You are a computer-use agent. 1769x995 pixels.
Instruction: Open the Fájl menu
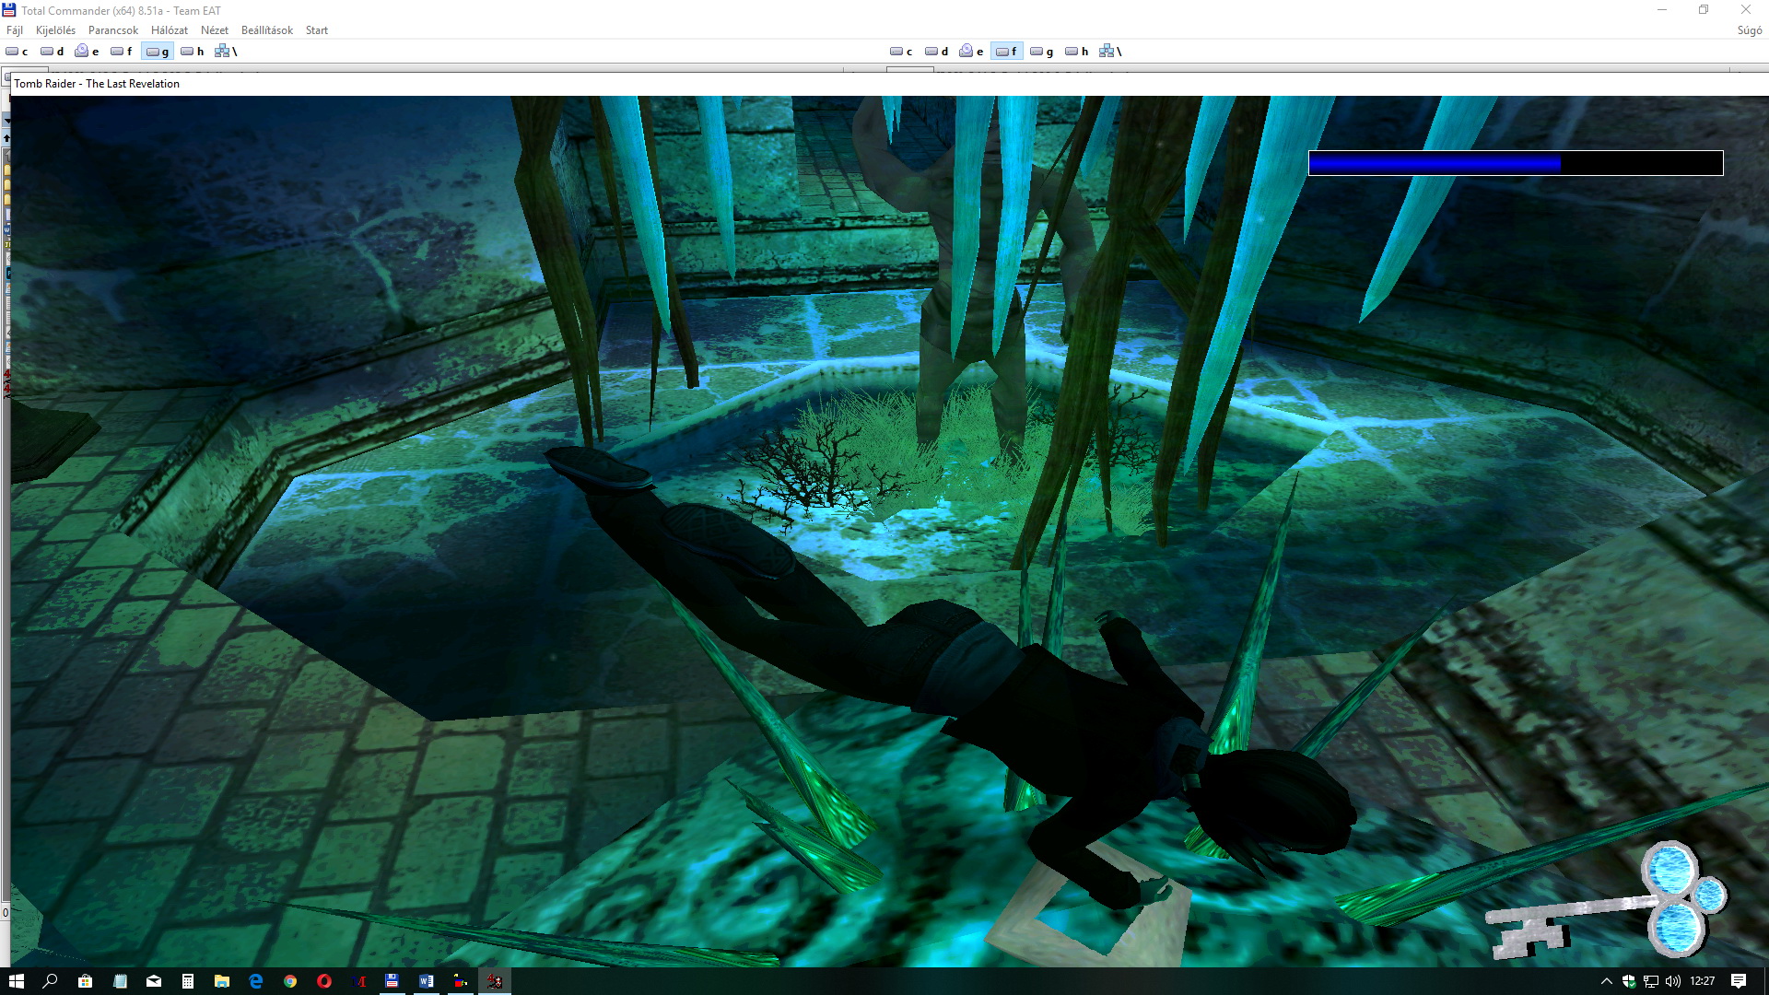pyautogui.click(x=15, y=30)
